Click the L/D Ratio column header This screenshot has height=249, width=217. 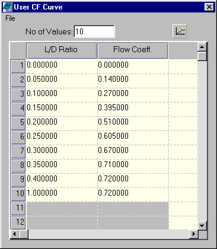pos(61,51)
